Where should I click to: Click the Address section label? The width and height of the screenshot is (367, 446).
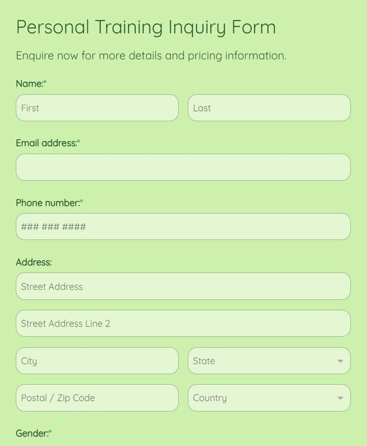pos(33,262)
